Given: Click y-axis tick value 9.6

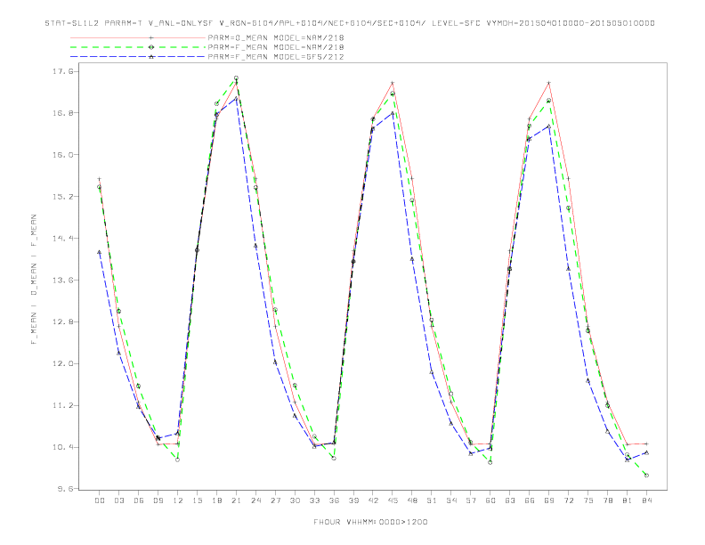Looking at the screenshot, I should 65,489.
